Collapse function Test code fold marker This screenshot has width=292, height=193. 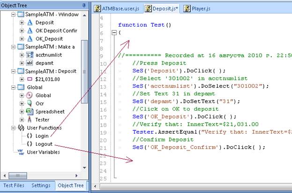click(113, 33)
